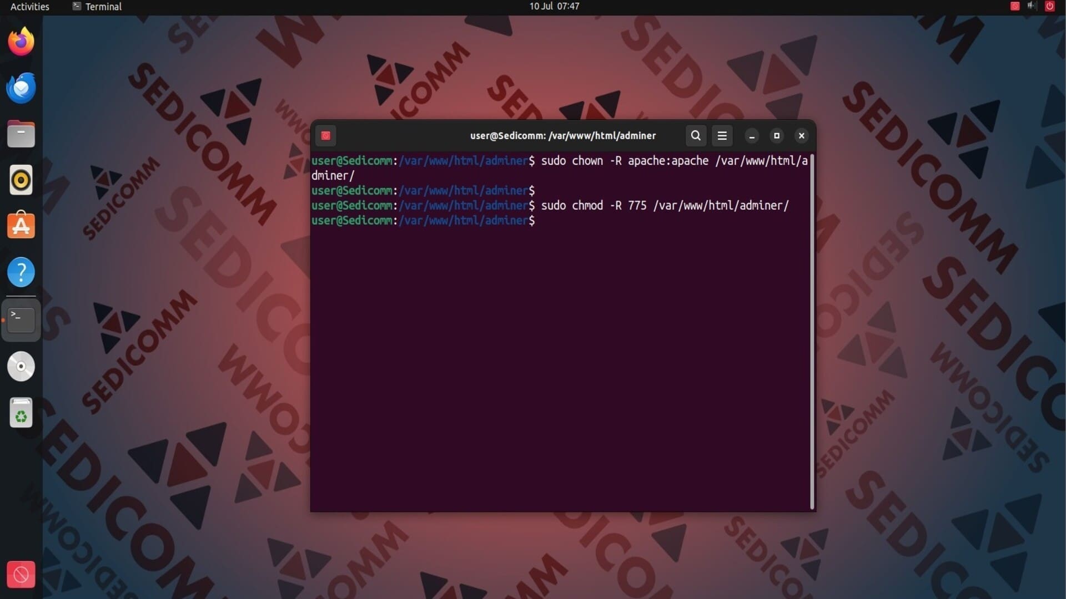1066x599 pixels.
Task: Click the new tab button in terminal
Action: pos(326,135)
